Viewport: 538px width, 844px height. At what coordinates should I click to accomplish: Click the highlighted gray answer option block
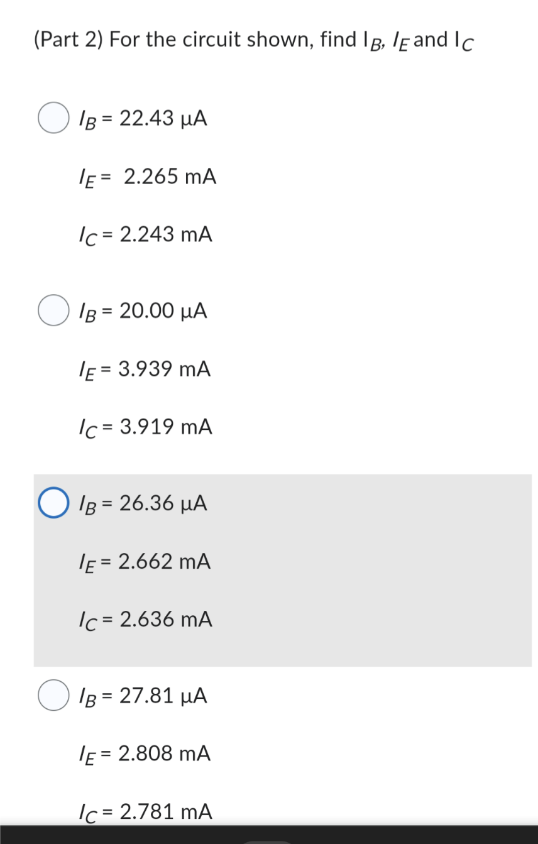pos(283,569)
